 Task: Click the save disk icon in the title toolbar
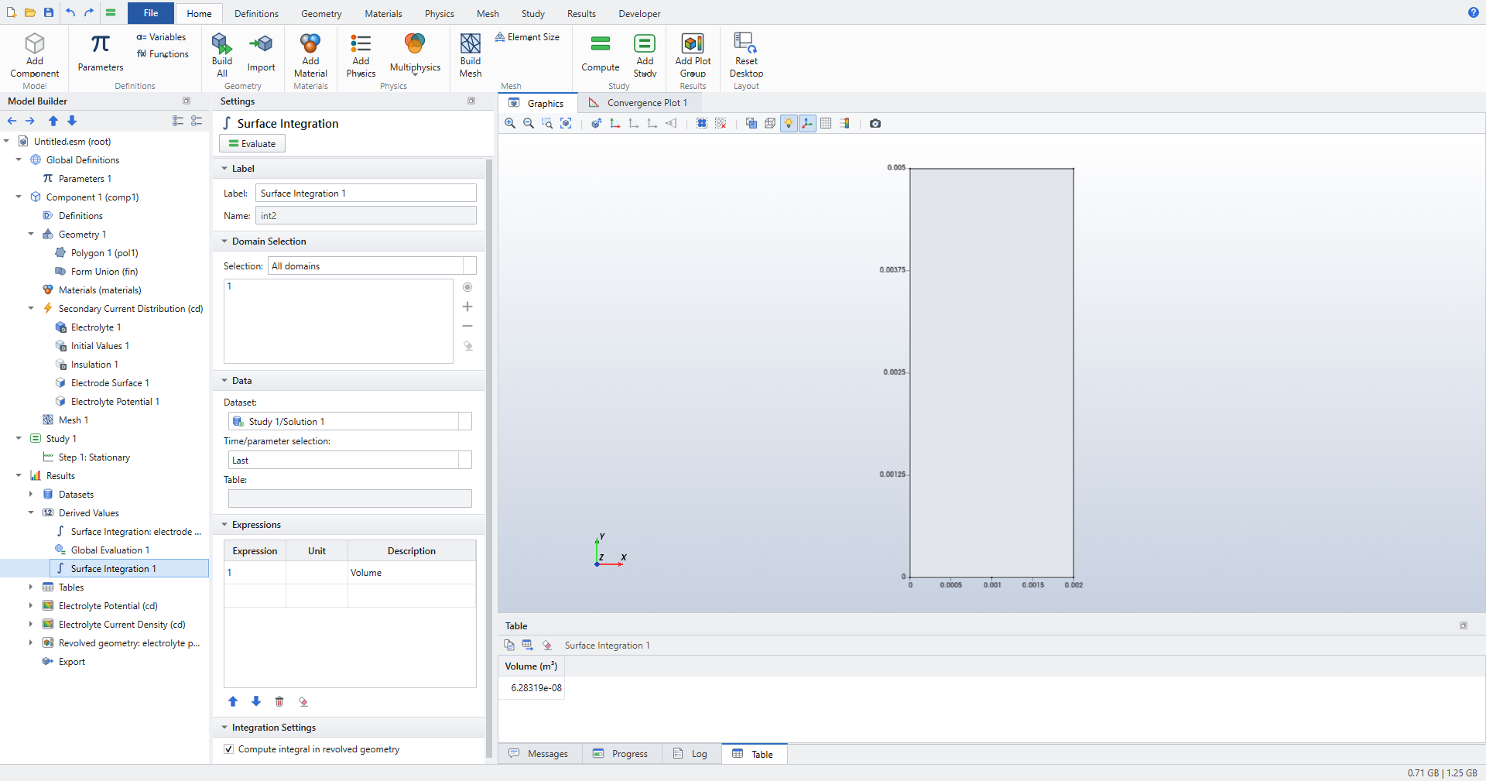48,12
